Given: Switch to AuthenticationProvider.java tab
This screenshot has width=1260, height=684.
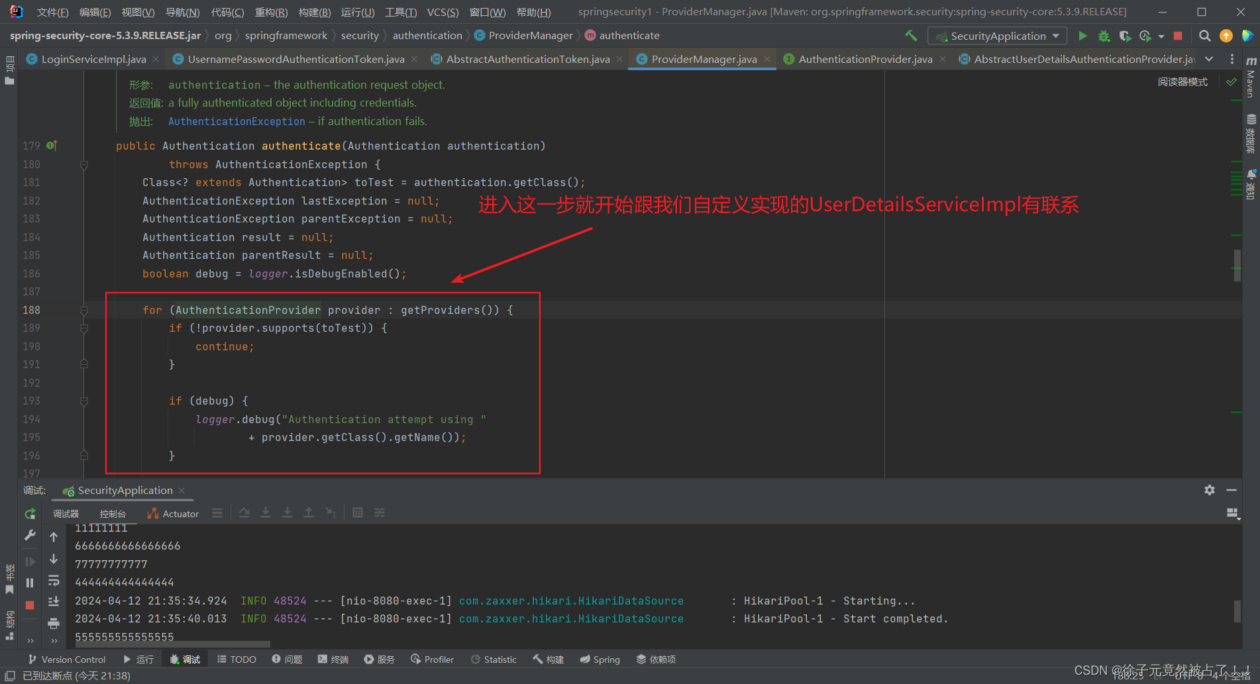Looking at the screenshot, I should [x=865, y=59].
